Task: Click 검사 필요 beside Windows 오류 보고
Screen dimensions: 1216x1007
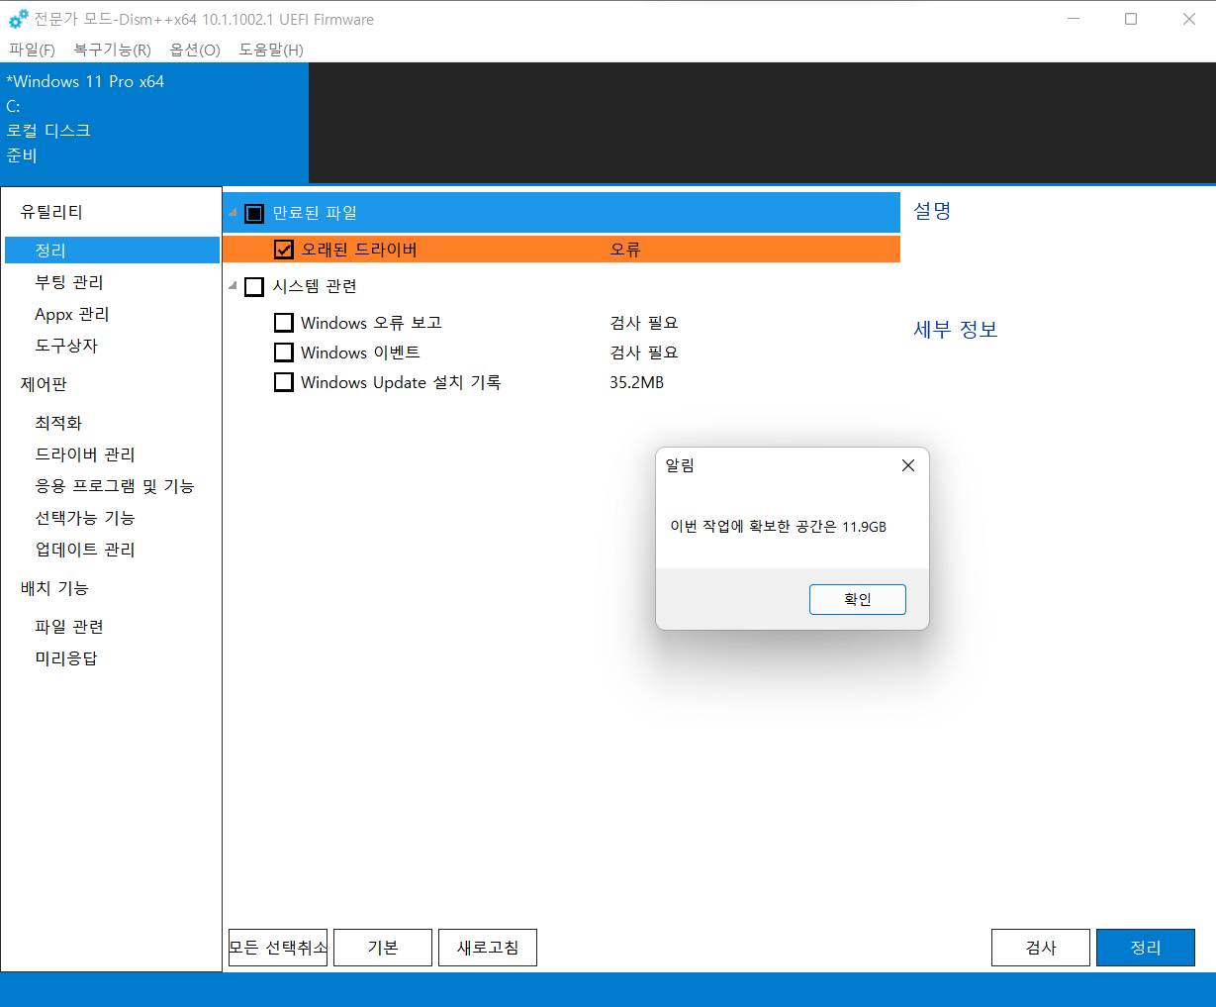Action: [x=644, y=323]
